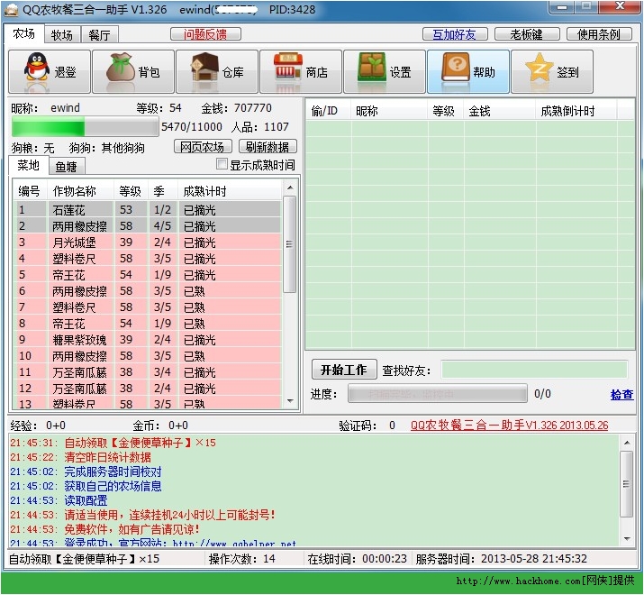Image resolution: width=644 pixels, height=595 pixels.
Task: Select crop row 3 月光城堡
Action: click(147, 243)
